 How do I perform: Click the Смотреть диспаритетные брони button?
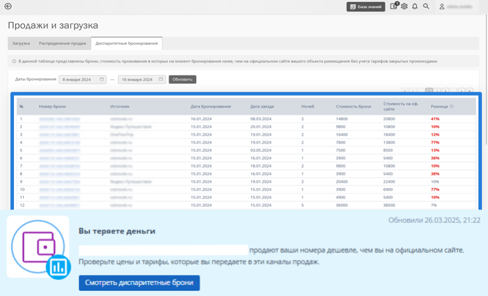(139, 283)
